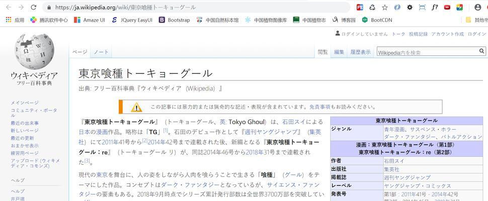Go back to the previous page

pos(9,7)
